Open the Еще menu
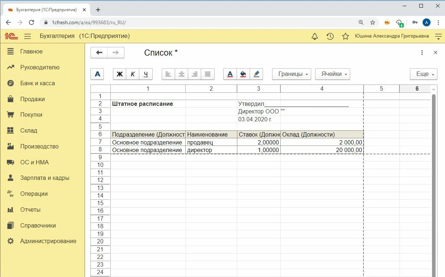The image size is (445, 277). (424, 74)
